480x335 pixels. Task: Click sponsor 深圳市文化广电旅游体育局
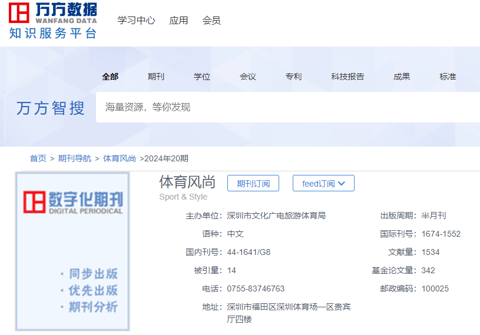pyautogui.click(x=276, y=215)
